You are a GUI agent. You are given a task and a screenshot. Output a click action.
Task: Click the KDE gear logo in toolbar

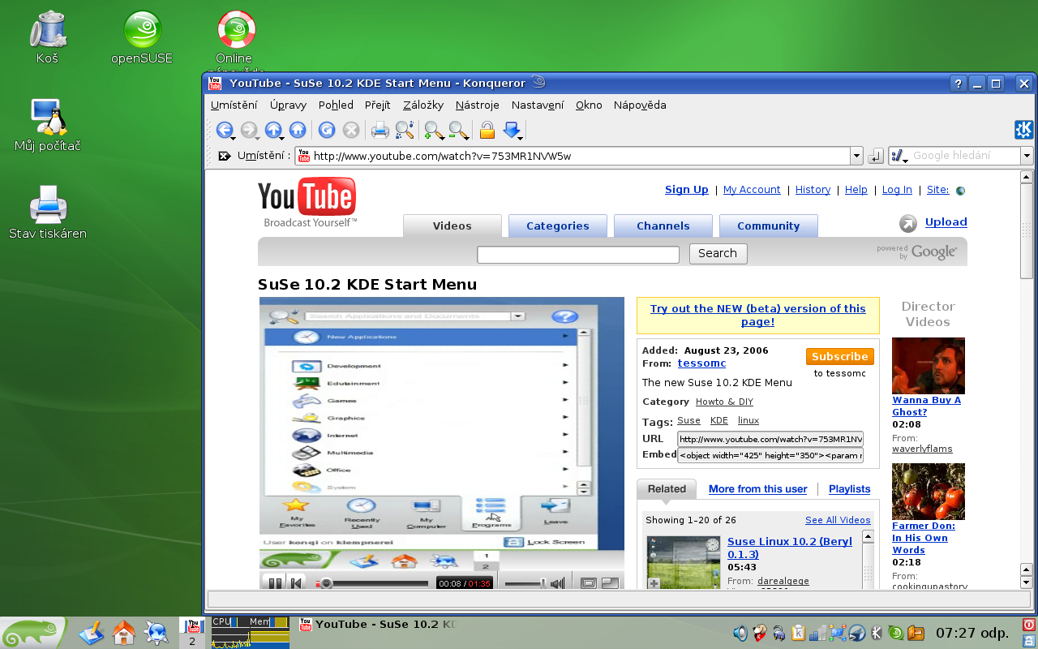point(1023,130)
